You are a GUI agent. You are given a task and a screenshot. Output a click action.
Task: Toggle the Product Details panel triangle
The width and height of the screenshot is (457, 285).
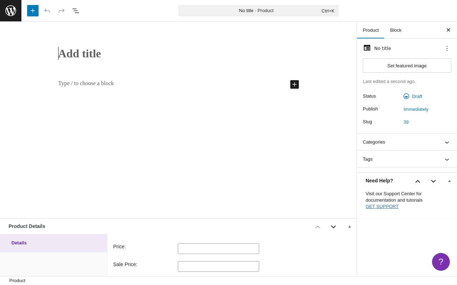click(350, 227)
